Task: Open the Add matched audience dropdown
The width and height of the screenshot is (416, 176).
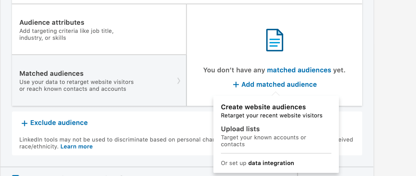Action: (279, 85)
